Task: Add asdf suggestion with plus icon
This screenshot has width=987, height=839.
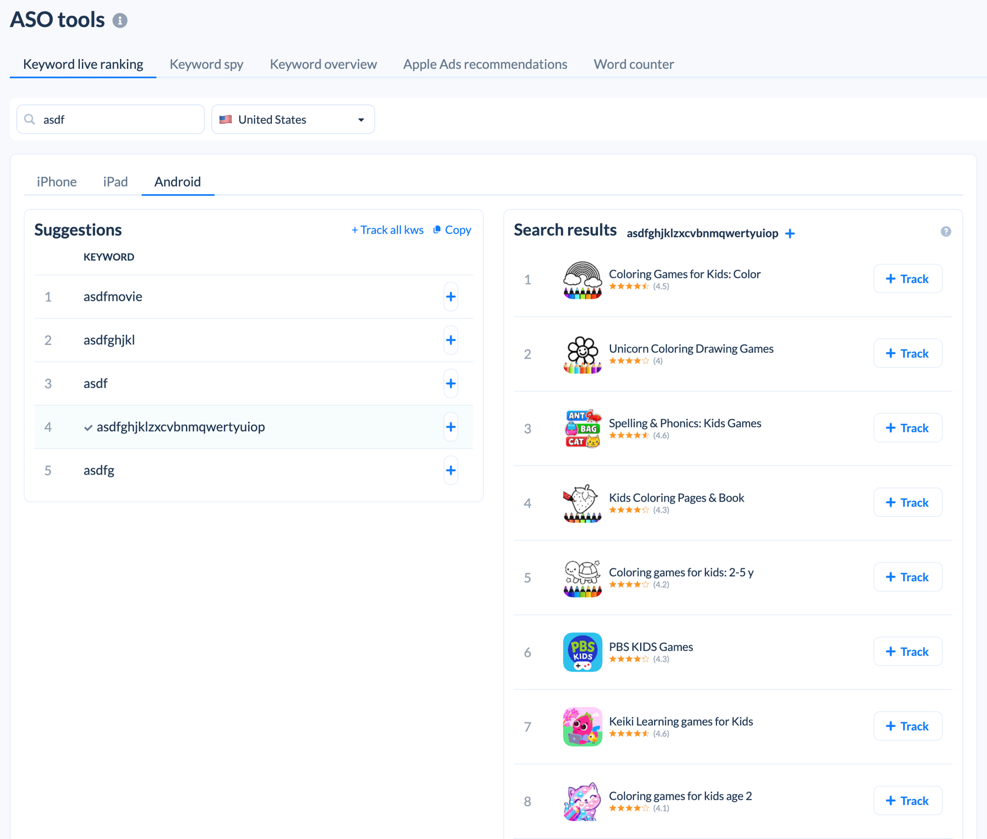Action: click(x=451, y=384)
